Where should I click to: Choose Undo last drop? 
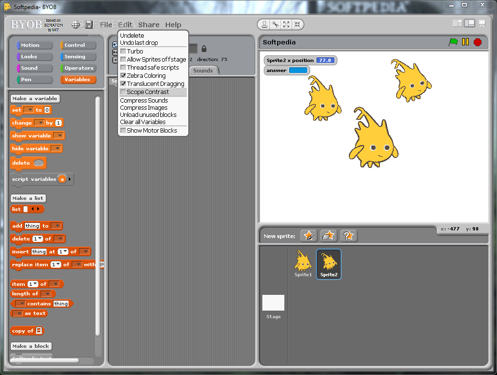tap(139, 43)
